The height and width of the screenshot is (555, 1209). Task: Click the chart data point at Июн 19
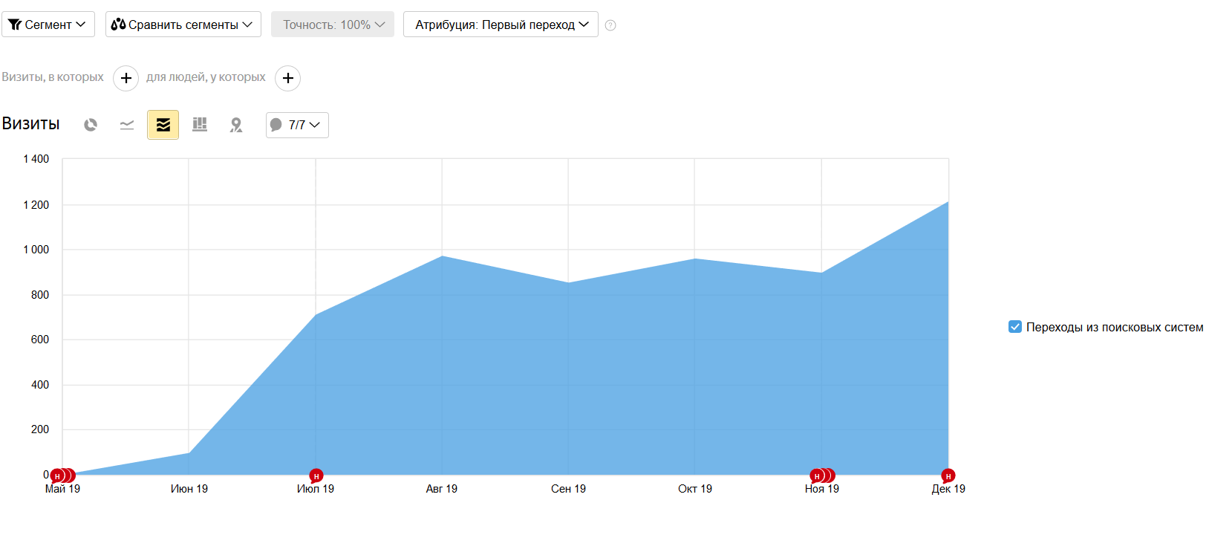[x=189, y=452]
